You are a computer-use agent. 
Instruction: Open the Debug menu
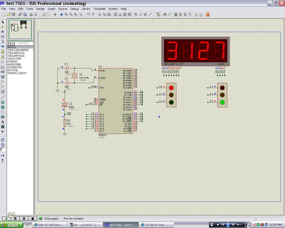click(74, 9)
